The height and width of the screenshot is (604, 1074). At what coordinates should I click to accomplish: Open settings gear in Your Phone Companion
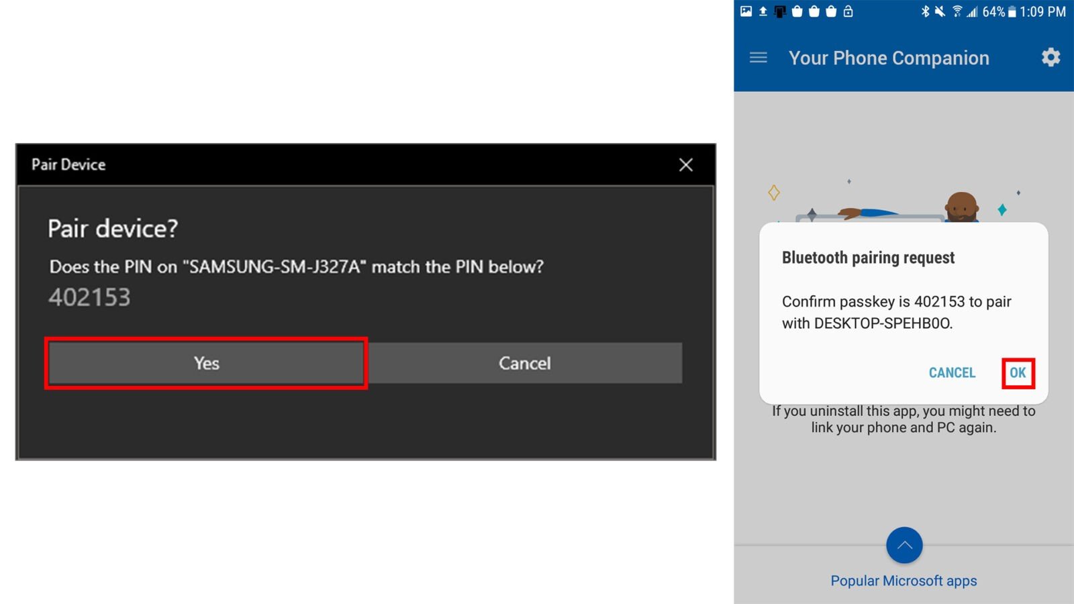coord(1051,58)
